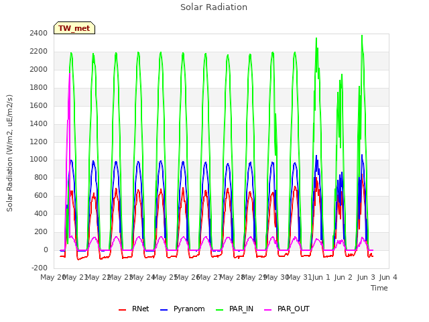Click the TW_met label box
Viewport: 429px width, 322px height.
(x=74, y=28)
